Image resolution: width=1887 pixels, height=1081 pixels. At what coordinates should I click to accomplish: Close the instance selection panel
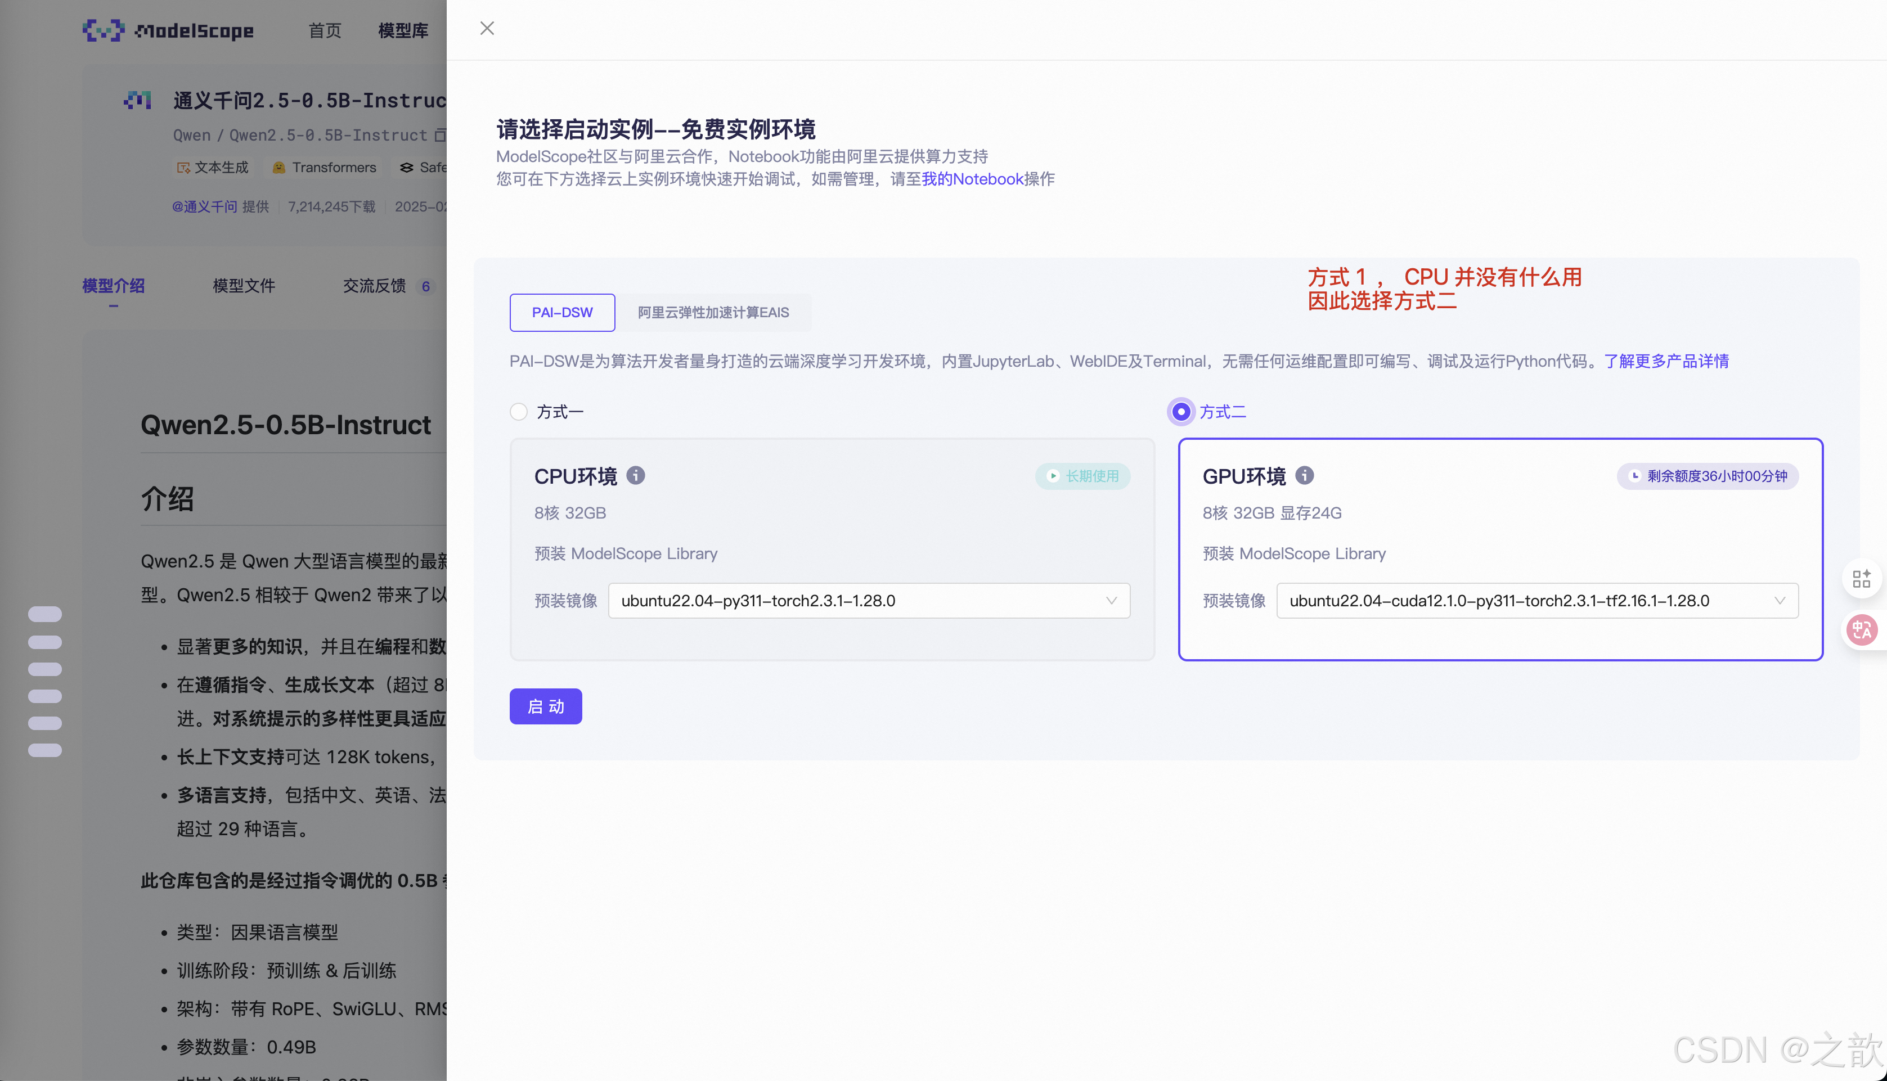pos(487,28)
